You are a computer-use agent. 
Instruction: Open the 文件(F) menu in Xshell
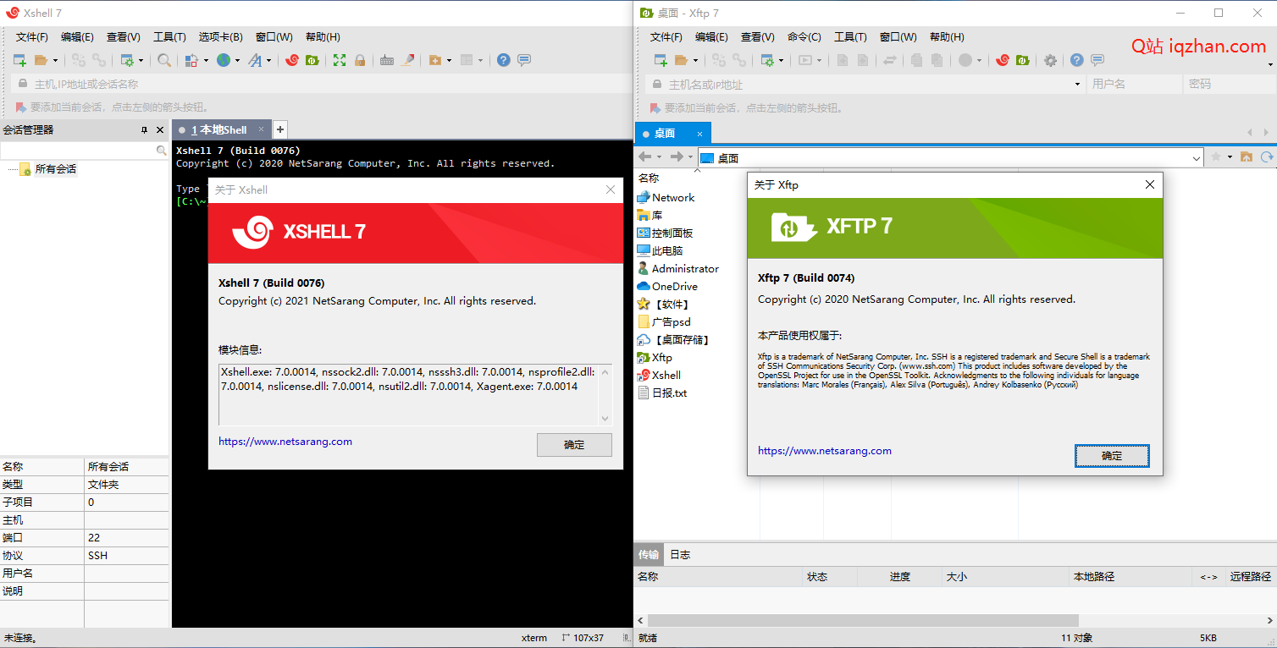point(32,37)
